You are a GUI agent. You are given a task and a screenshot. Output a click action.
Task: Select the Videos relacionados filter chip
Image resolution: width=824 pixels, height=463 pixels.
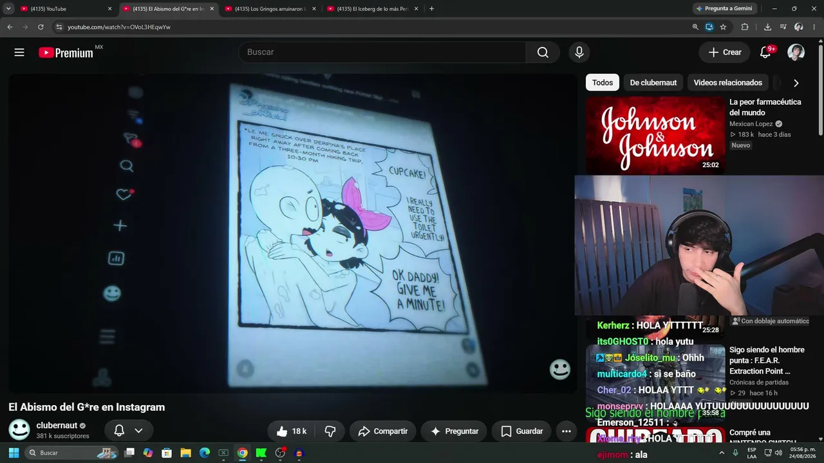click(x=727, y=82)
